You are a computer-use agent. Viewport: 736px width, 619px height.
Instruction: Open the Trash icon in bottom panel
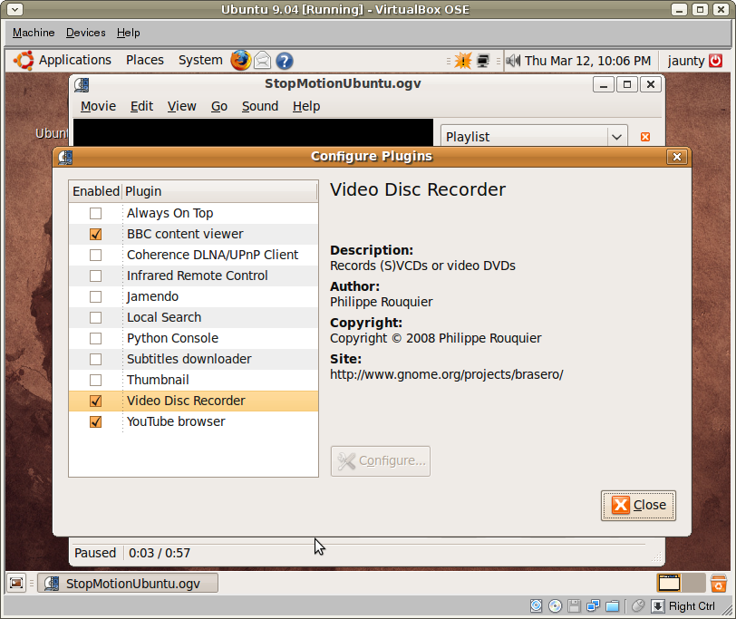pyautogui.click(x=719, y=584)
